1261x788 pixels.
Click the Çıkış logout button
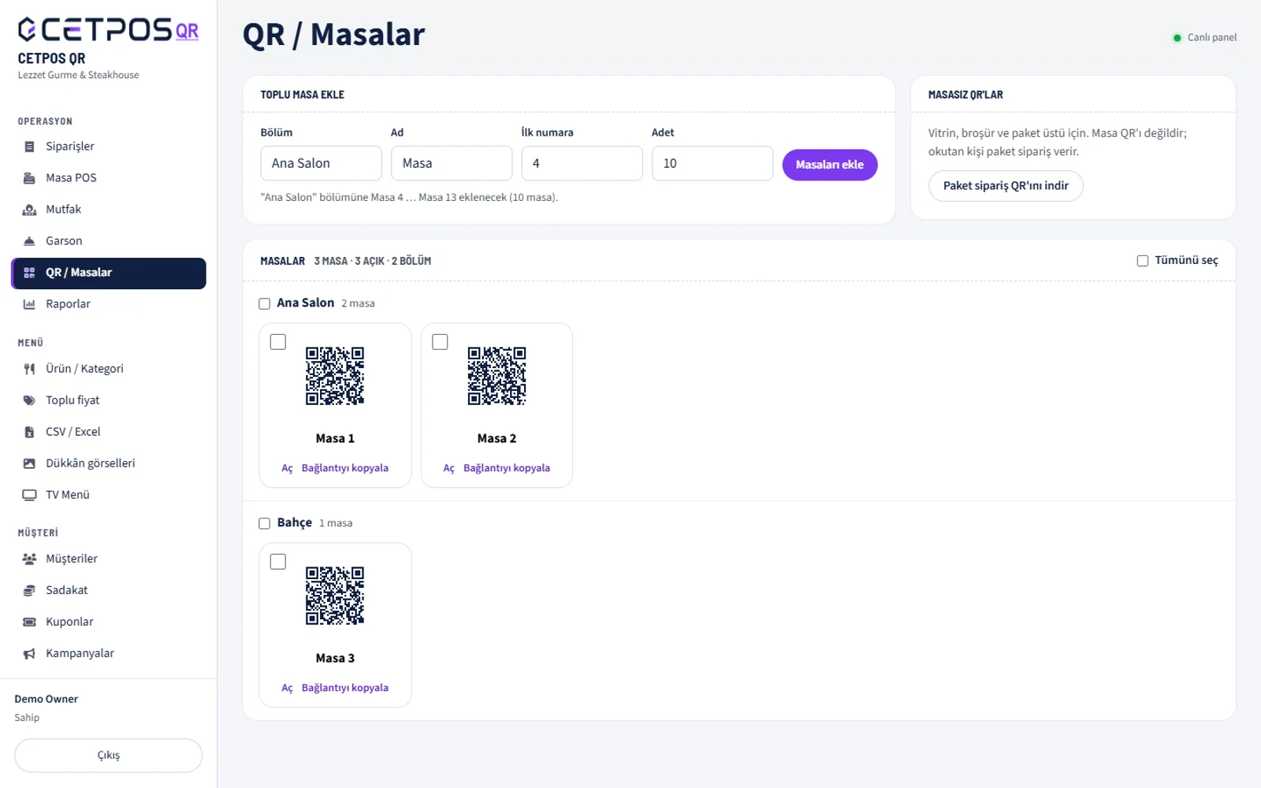coord(109,755)
